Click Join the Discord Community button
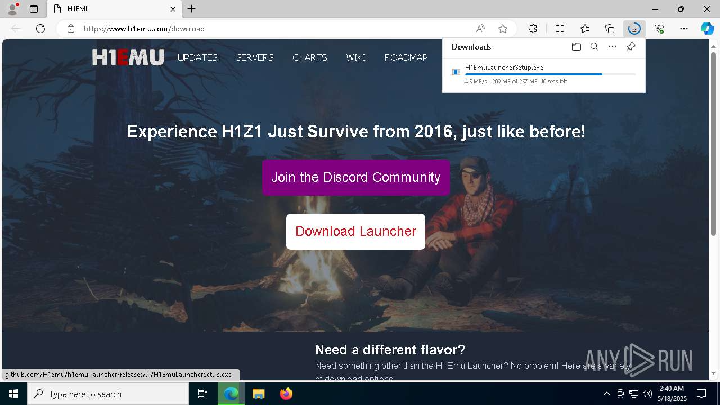Viewport: 720px width, 405px height. pyautogui.click(x=356, y=177)
